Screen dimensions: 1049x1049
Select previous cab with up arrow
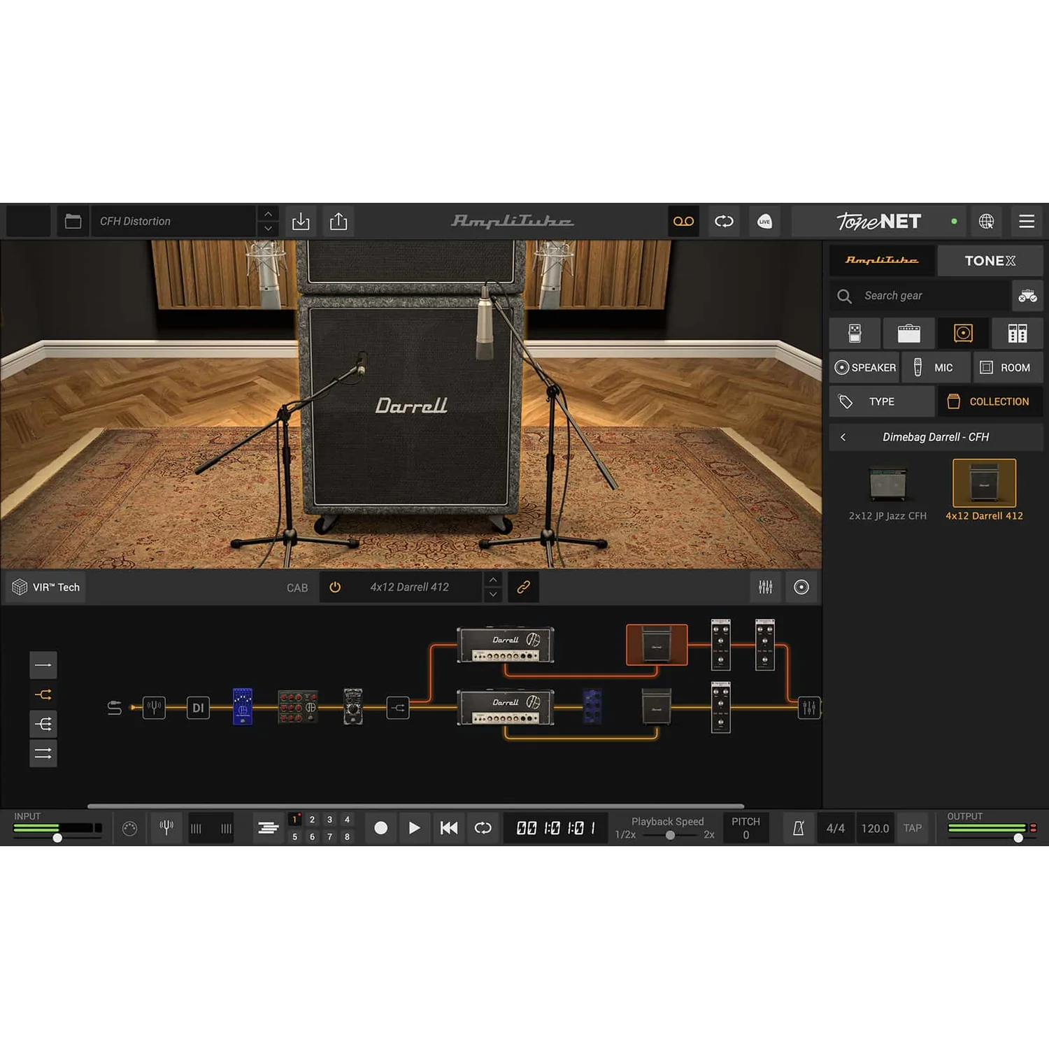[493, 580]
